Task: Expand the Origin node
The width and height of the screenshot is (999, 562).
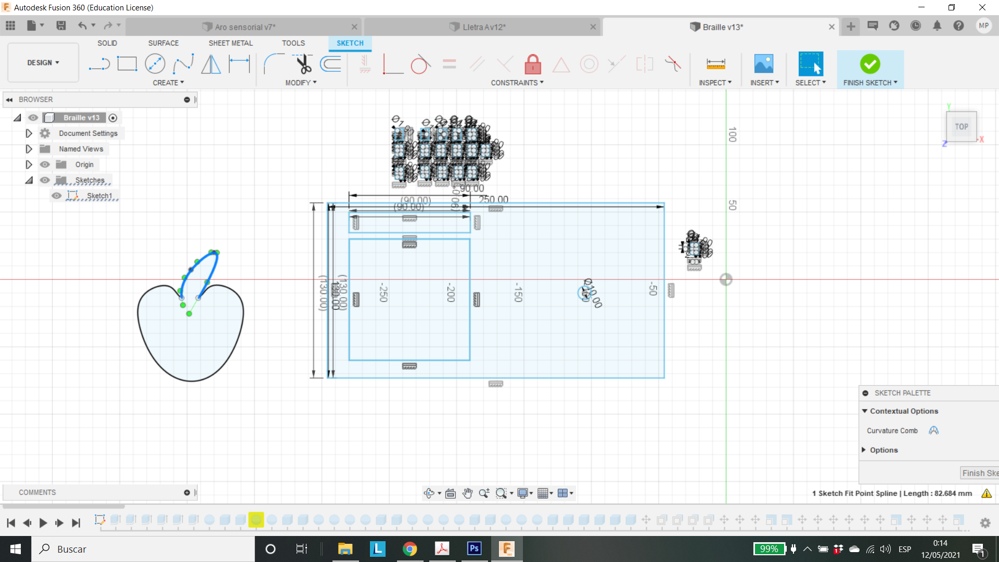Action: tap(29, 164)
